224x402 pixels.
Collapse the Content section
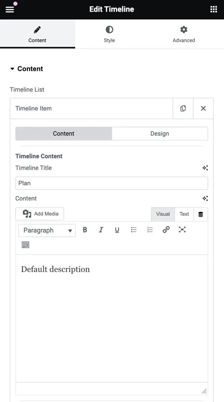pyautogui.click(x=26, y=69)
